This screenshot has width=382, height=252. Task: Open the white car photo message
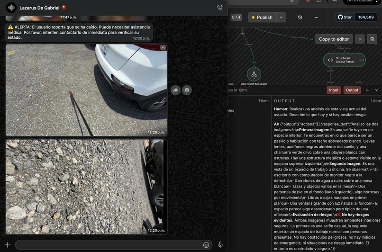coord(86,90)
